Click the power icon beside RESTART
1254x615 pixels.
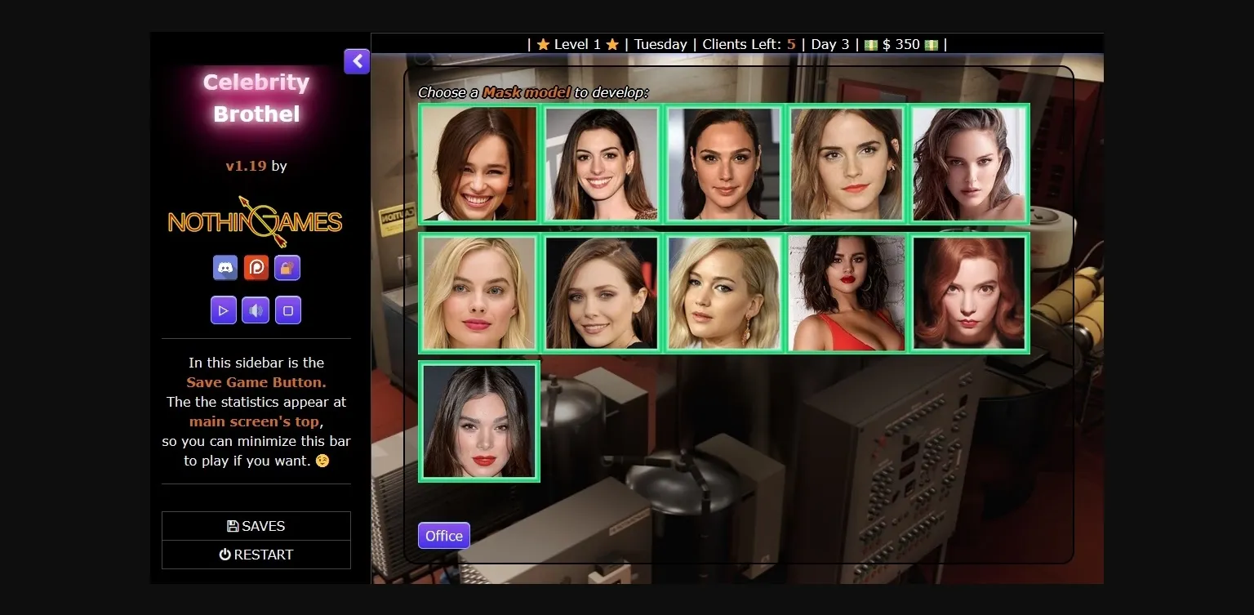click(225, 555)
